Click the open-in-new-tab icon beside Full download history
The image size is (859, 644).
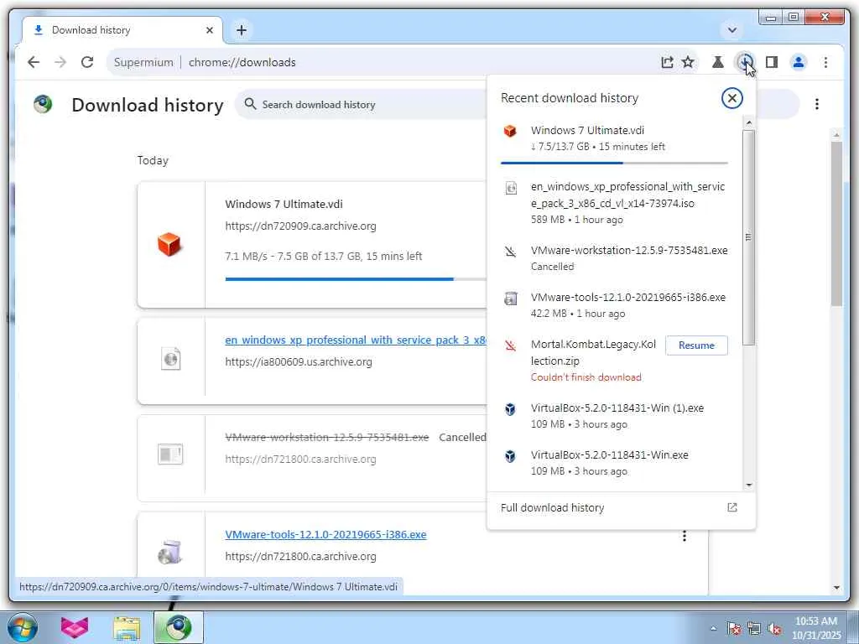coord(731,507)
